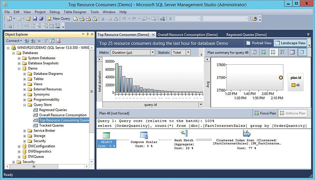Click the Refresh icon in Object Explorer toolbar
The height and width of the screenshot is (180, 315).
point(52,41)
